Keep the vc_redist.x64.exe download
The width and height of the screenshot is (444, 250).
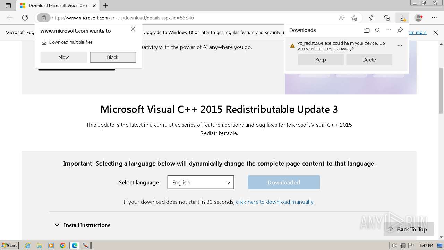click(321, 60)
